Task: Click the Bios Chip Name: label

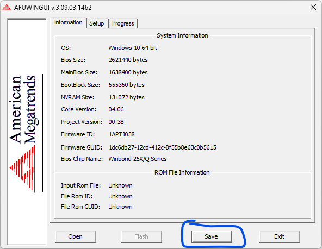Action: click(x=82, y=159)
